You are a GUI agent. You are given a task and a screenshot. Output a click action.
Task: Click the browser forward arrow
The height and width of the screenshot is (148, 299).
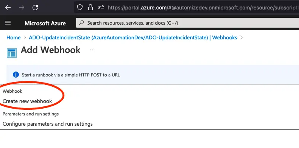(22, 8)
